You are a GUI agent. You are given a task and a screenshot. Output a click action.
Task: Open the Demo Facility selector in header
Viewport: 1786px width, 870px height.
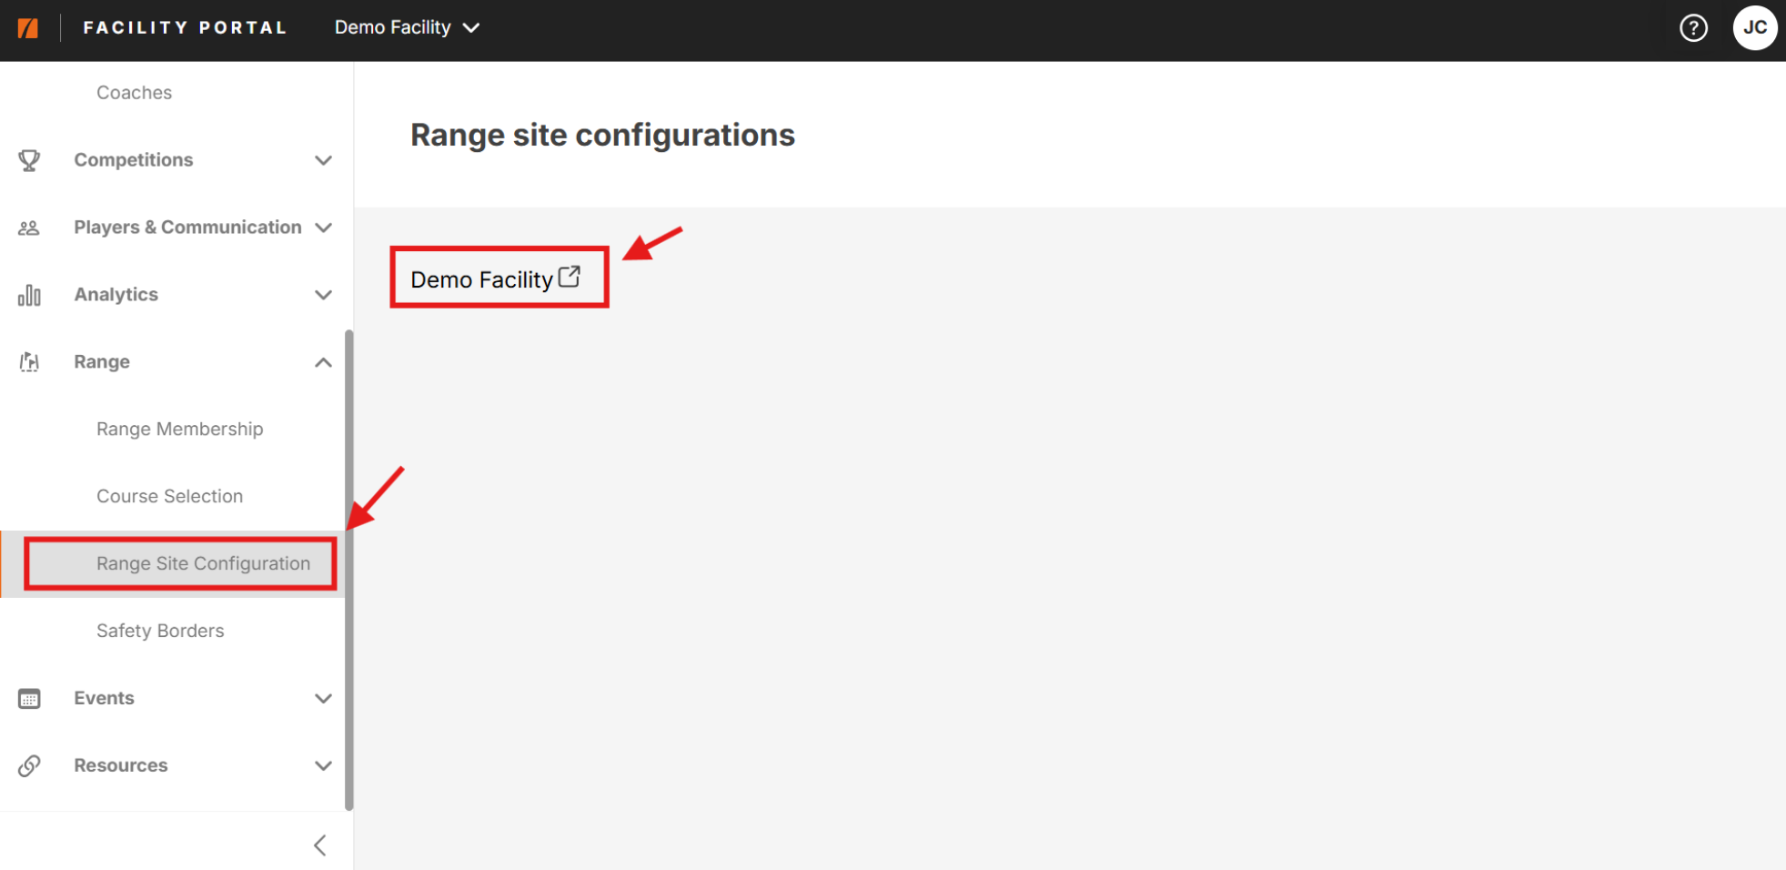pyautogui.click(x=407, y=27)
